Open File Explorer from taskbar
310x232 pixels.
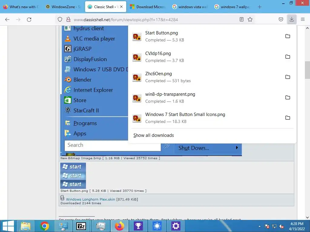click(26, 226)
